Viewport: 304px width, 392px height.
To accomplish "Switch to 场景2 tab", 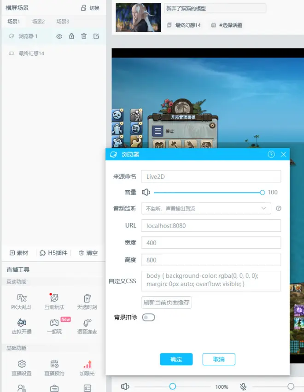I will click(x=38, y=22).
